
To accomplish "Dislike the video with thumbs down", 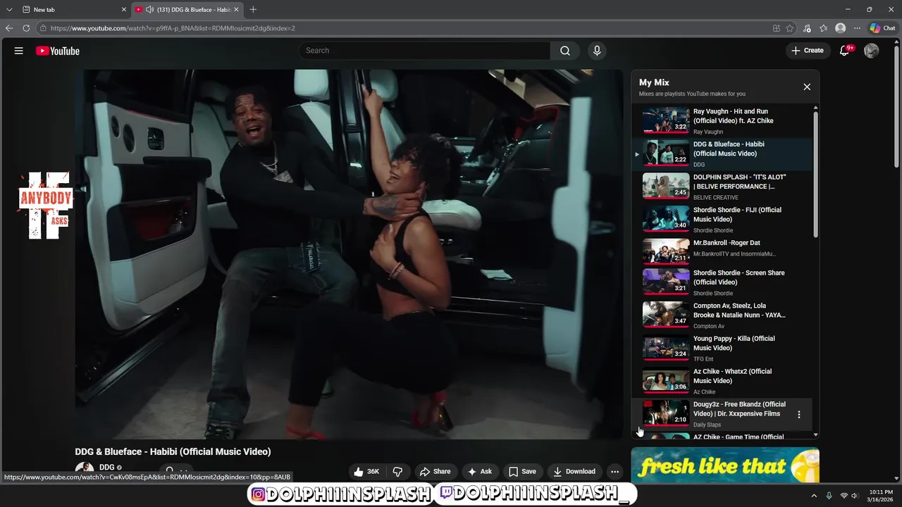I will pos(397,472).
